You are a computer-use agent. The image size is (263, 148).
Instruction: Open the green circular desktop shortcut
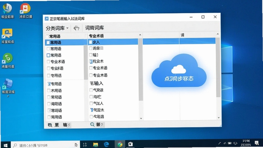[x=8, y=61]
